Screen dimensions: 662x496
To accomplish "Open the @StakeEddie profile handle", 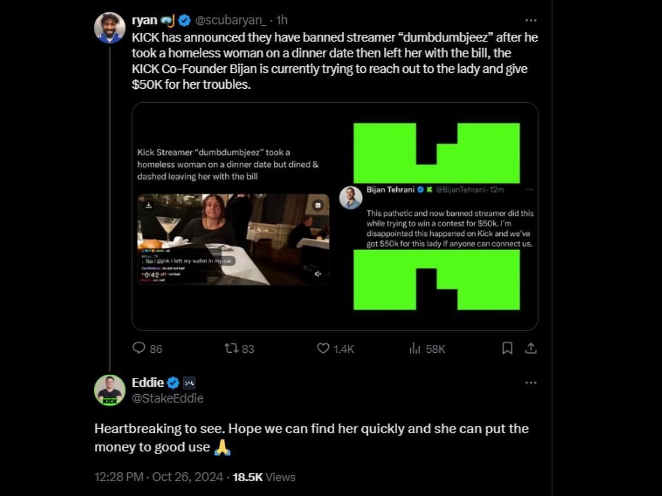I will [168, 398].
